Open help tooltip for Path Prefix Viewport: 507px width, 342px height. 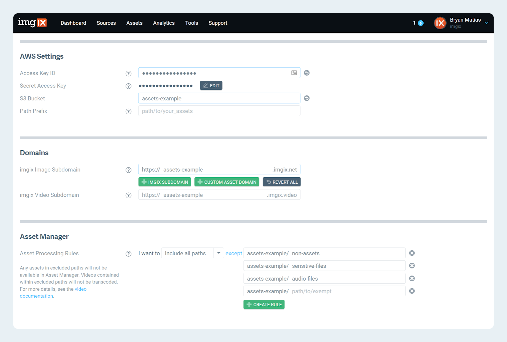click(128, 111)
